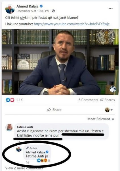
Task: Open Ahmed Kalaja profile name in post header
Action: pyautogui.click(x=27, y=6)
